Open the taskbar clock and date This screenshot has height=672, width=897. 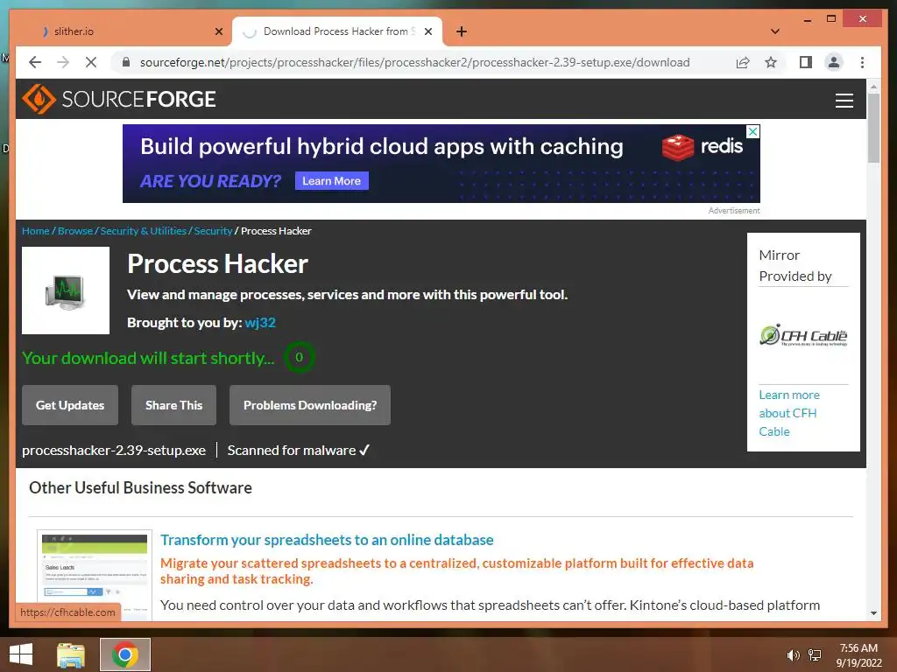858,655
